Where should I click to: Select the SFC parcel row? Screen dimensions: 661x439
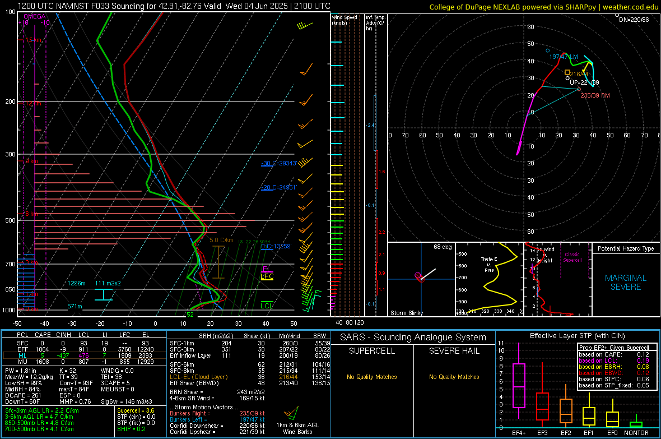click(x=85, y=344)
